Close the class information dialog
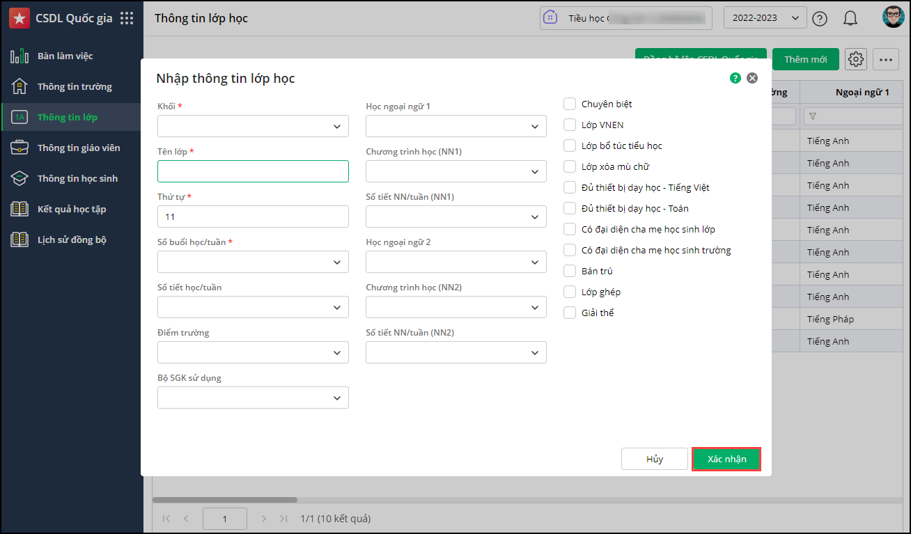This screenshot has height=534, width=911. tap(752, 79)
